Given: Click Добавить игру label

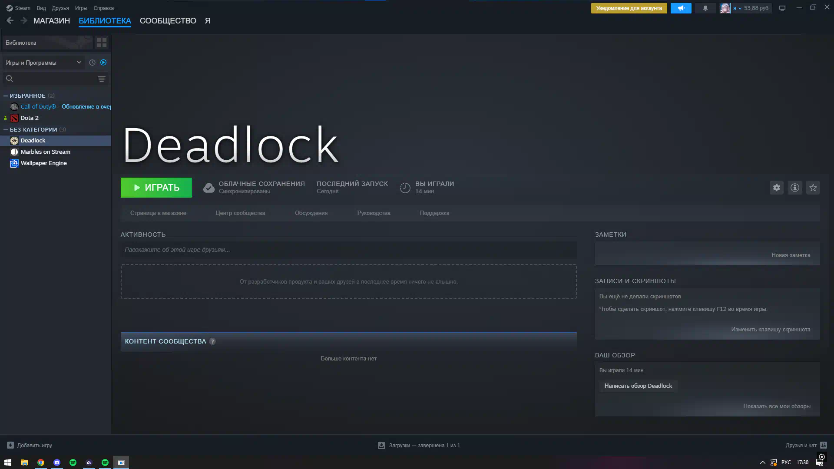Looking at the screenshot, I should click(35, 446).
